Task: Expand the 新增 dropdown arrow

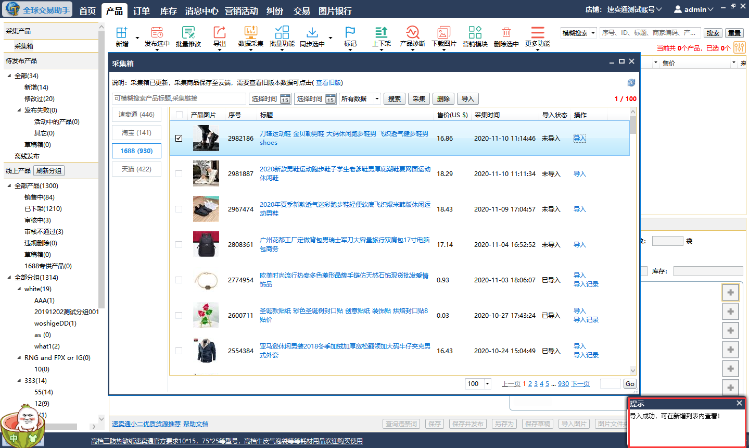Action: pos(137,38)
